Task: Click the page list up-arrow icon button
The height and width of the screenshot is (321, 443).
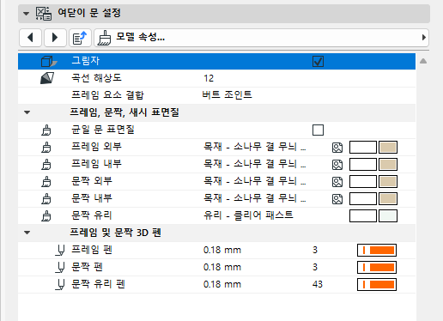Action: pyautogui.click(x=80, y=38)
